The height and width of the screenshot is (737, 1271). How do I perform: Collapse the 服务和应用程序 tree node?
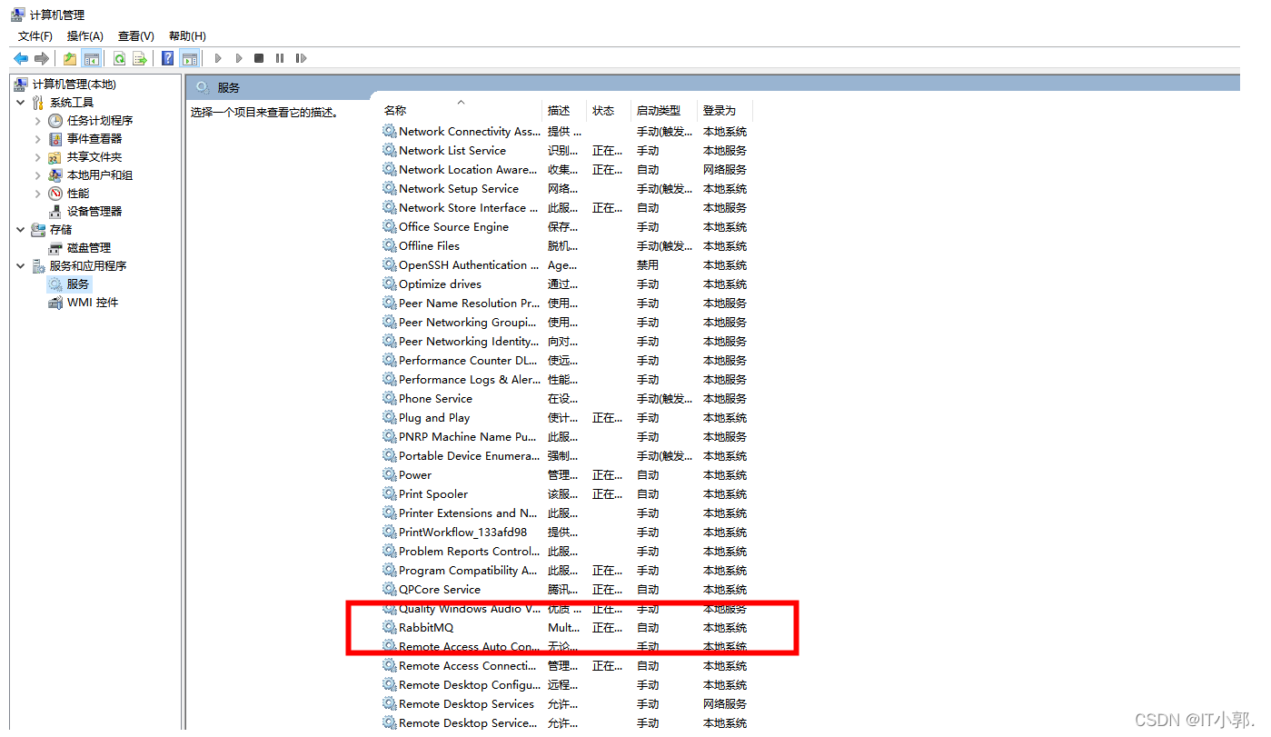pos(20,266)
